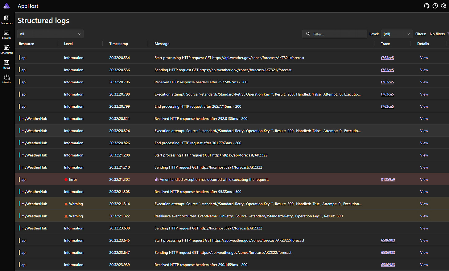The image size is (449, 271).
Task: Open the Level (All) dropdown
Action: [397, 34]
